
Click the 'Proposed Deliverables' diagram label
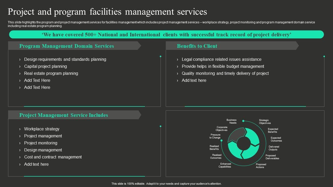coord(272,157)
